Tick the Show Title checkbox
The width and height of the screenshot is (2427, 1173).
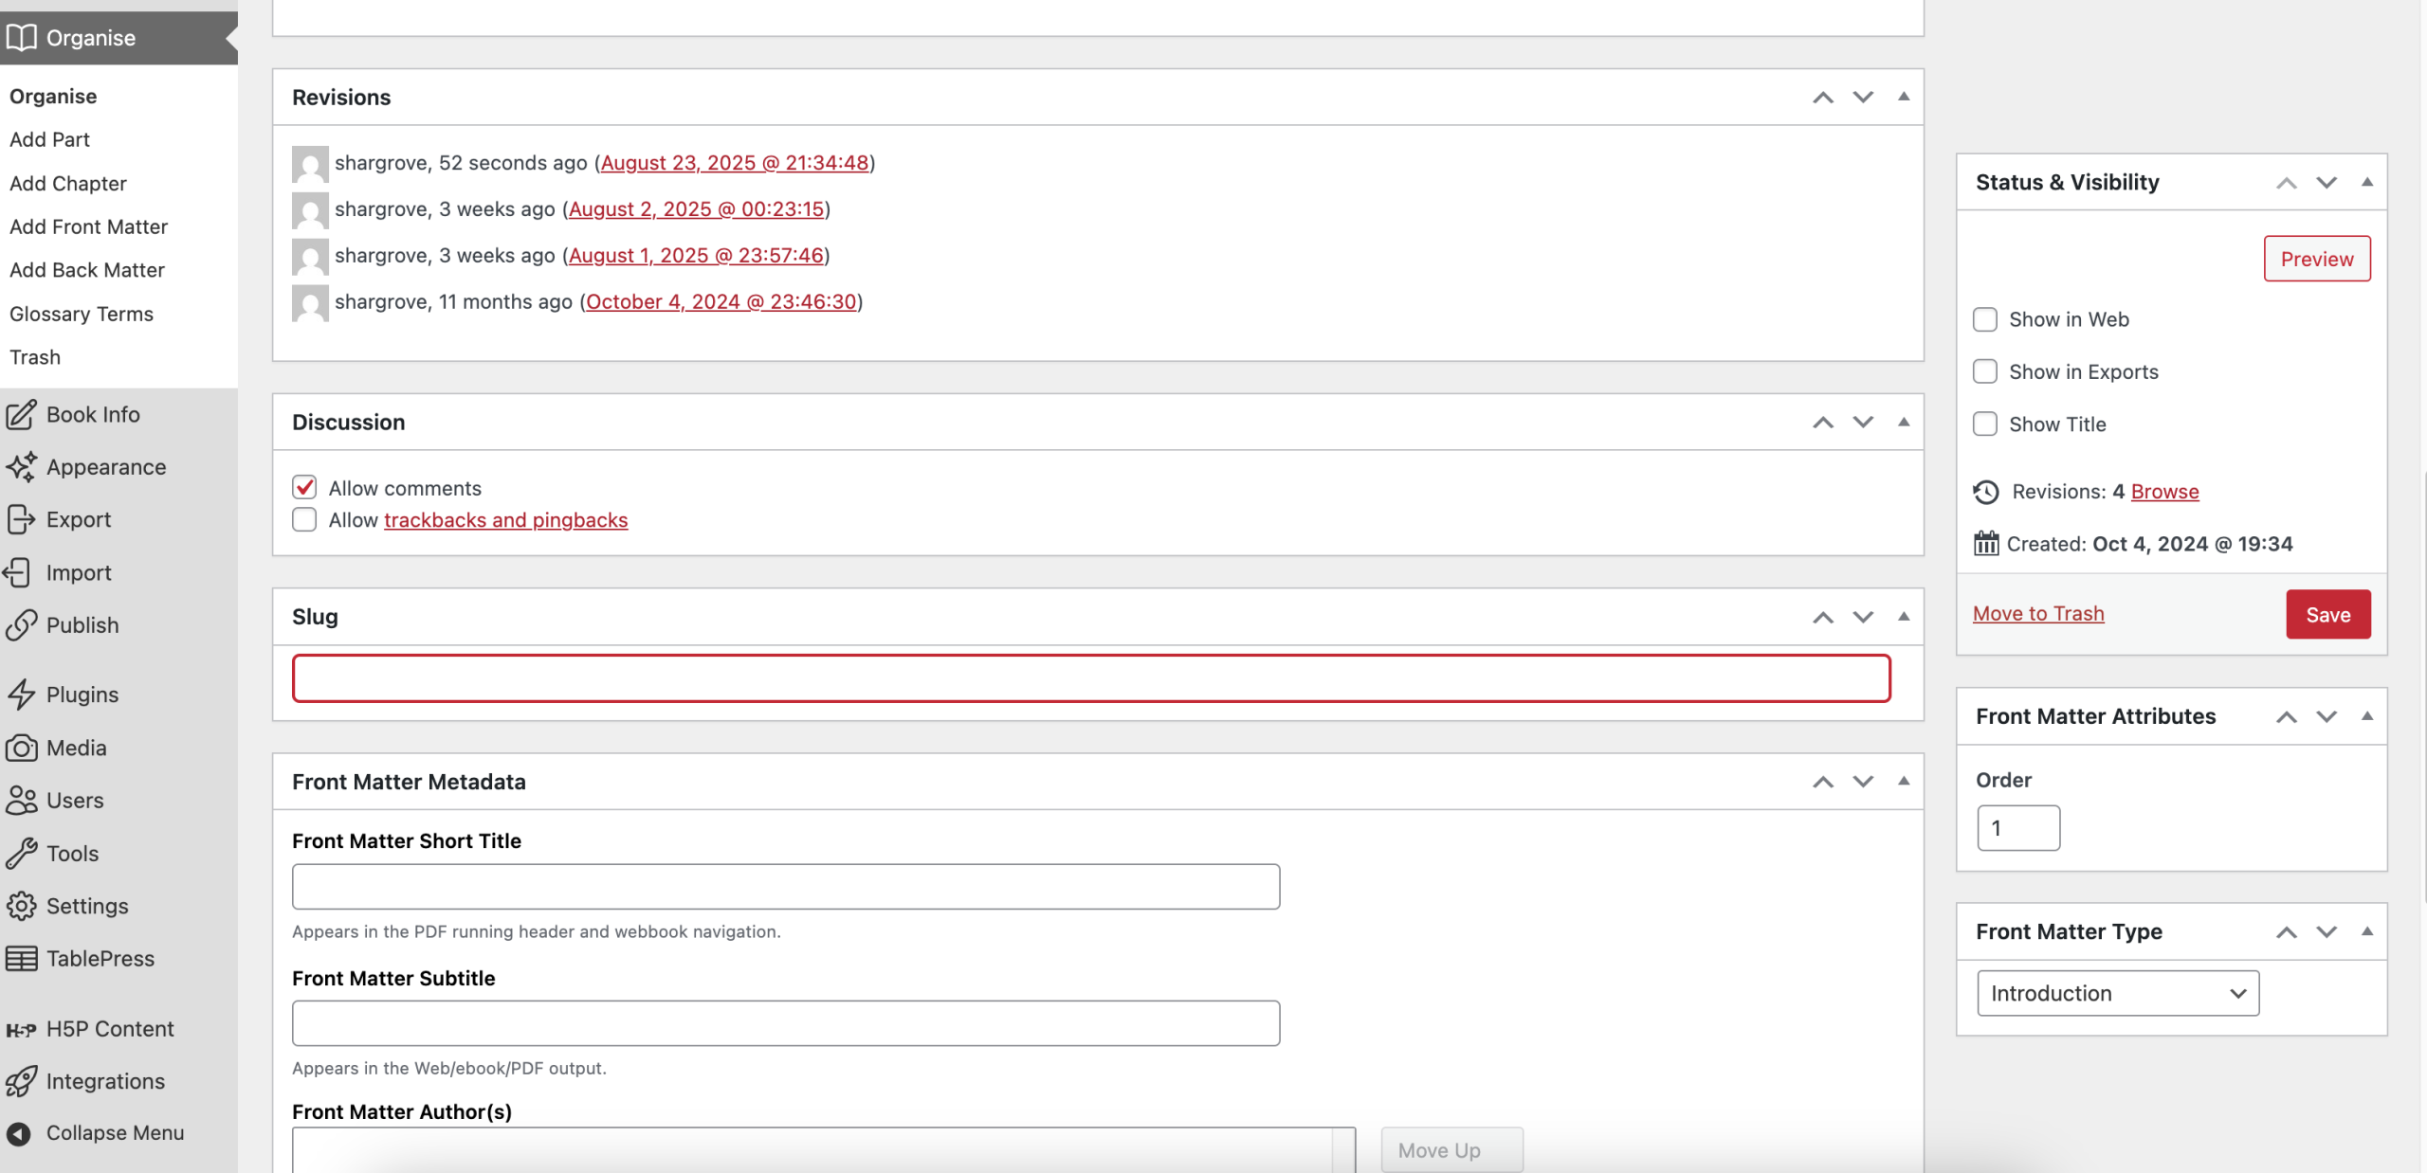pos(1984,424)
